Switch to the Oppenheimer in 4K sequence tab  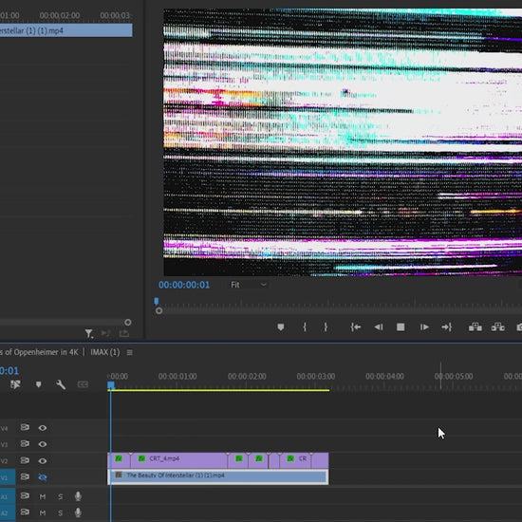point(39,352)
